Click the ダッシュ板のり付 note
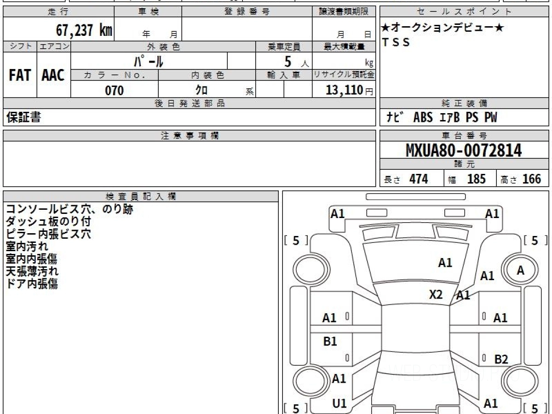 [48, 222]
